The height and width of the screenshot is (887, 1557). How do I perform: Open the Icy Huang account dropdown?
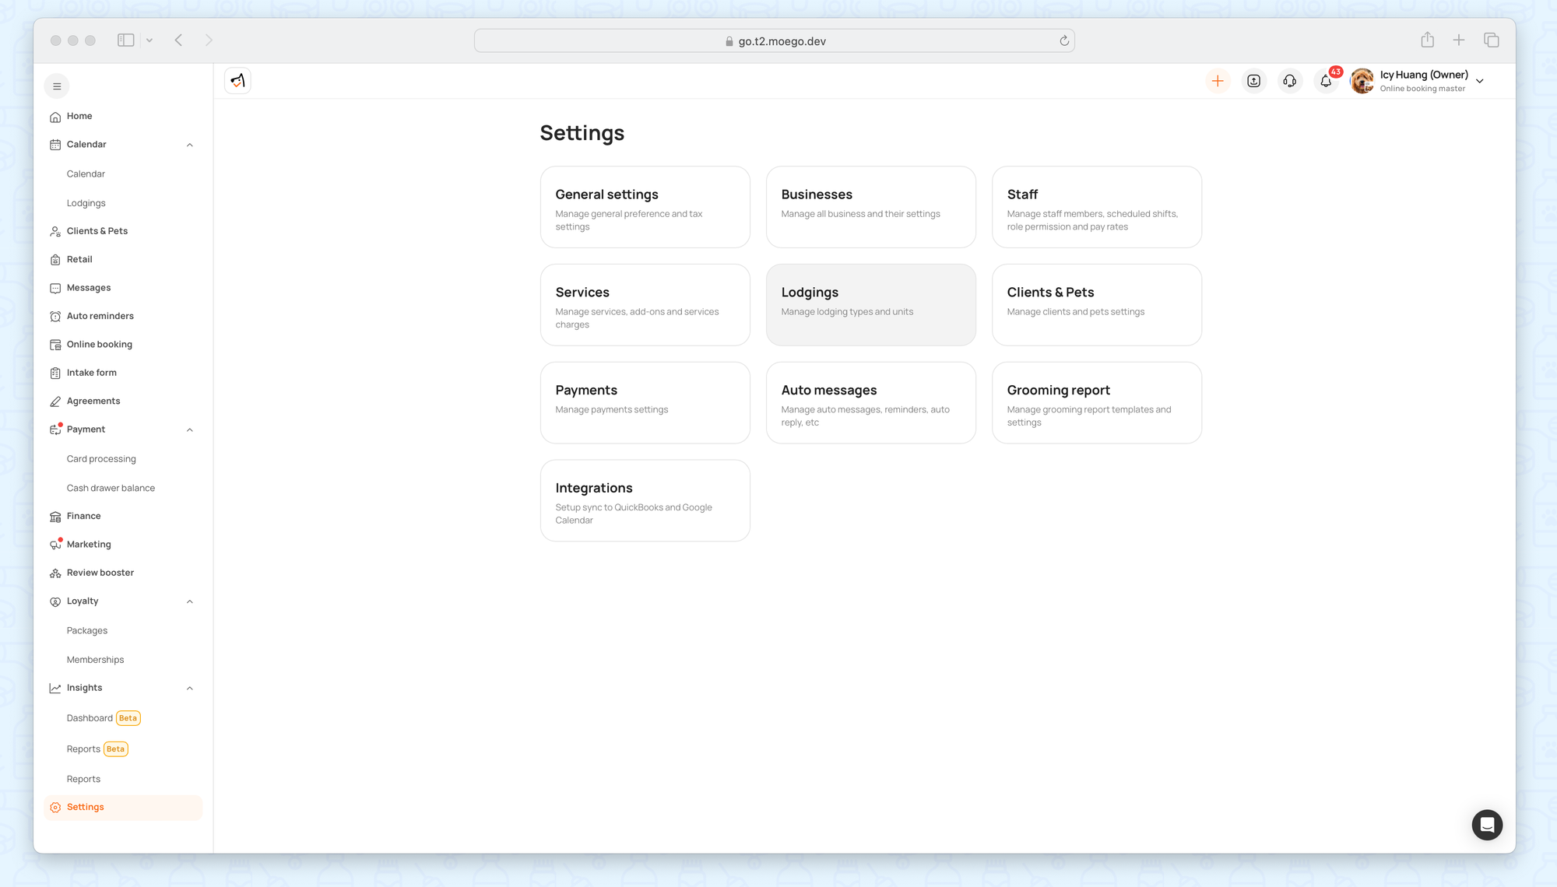pos(1480,81)
